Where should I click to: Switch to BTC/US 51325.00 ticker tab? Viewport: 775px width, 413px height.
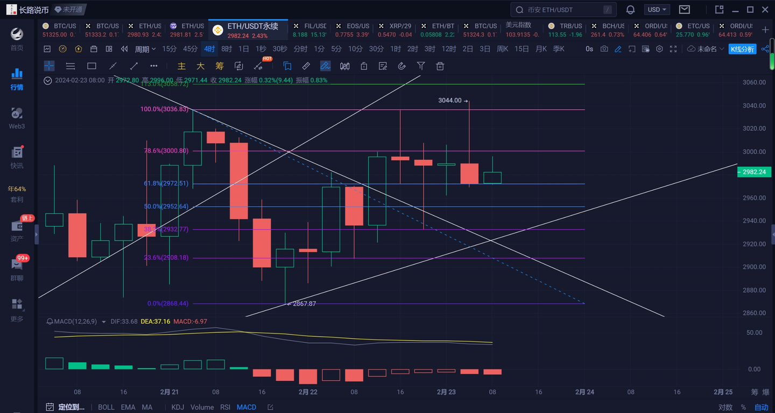pyautogui.click(x=58, y=30)
